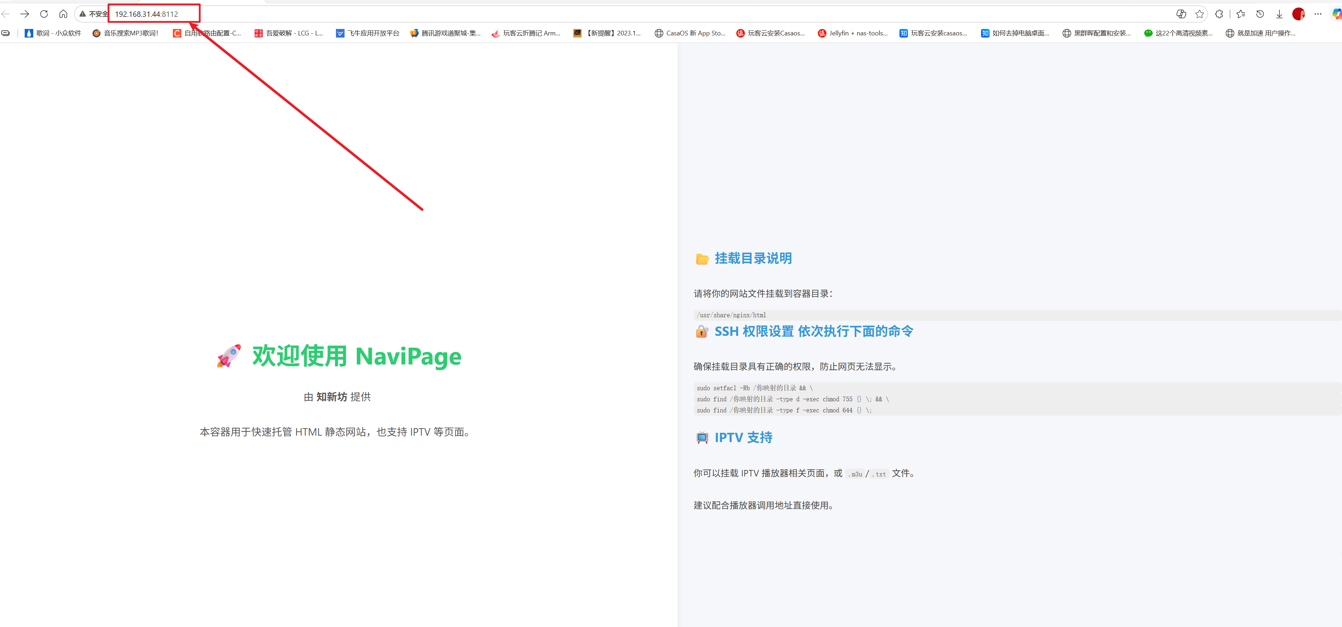Open the 玩客云折腾记 Arm bookmark
Viewport: 1342px width, 627px height.
tap(526, 33)
